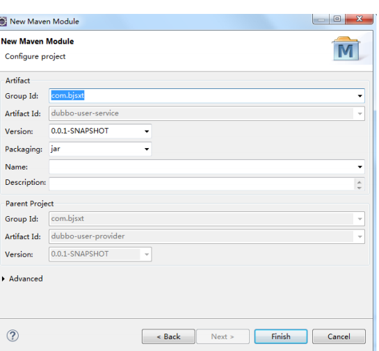379x351 pixels.
Task: Click the disabled Next button
Action: click(x=223, y=336)
